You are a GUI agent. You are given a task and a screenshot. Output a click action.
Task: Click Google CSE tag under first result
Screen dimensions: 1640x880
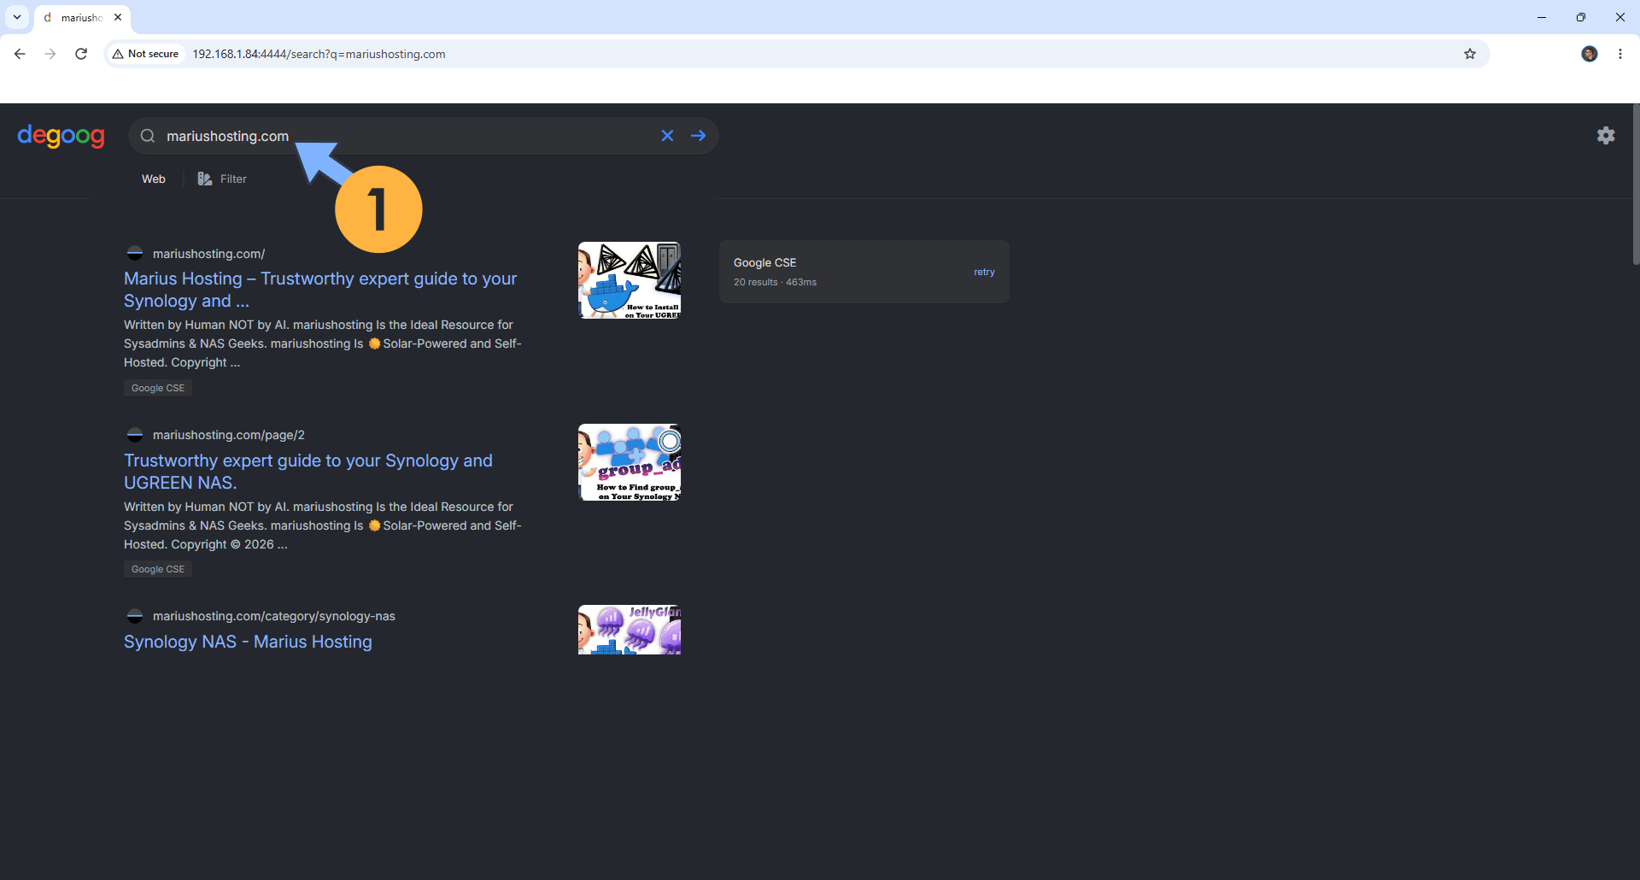pos(158,388)
